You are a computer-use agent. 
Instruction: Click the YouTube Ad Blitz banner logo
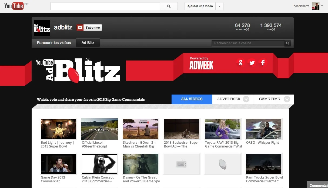[78, 70]
